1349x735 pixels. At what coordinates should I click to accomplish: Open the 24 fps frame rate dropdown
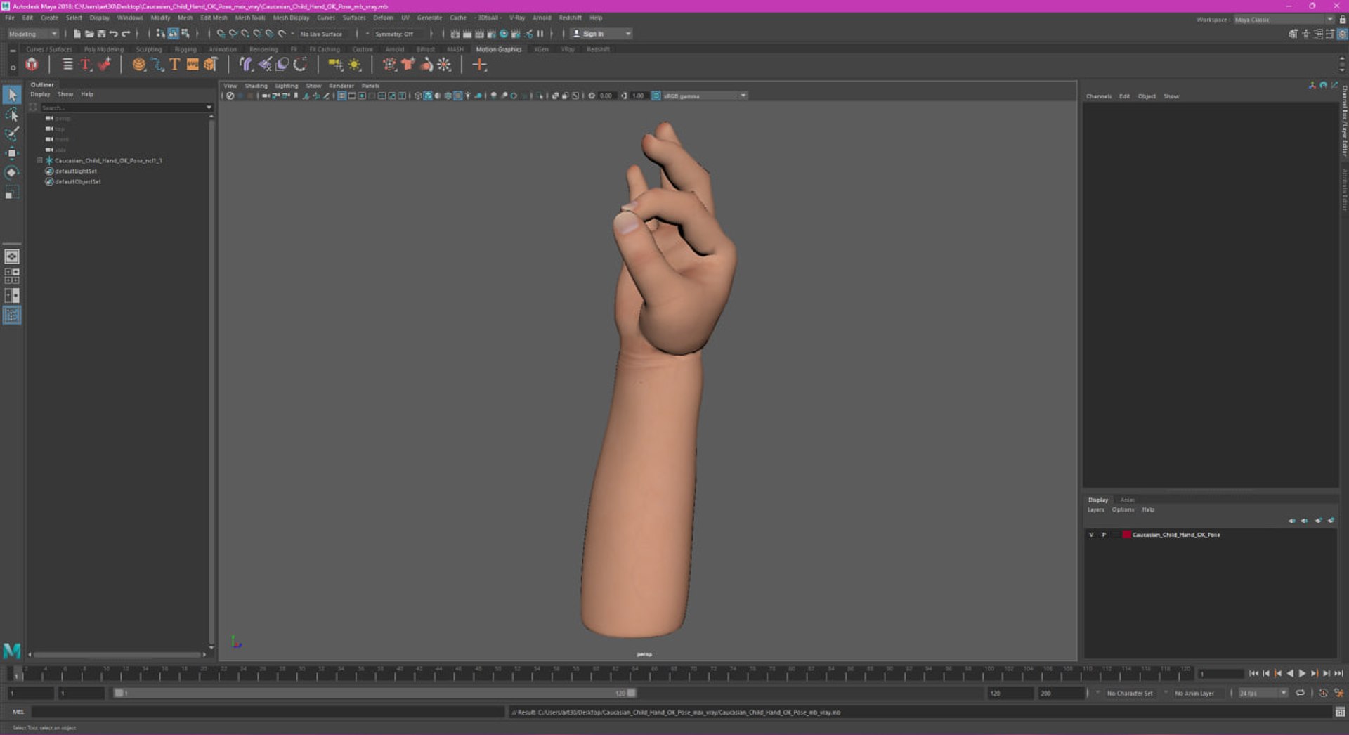pyautogui.click(x=1263, y=693)
